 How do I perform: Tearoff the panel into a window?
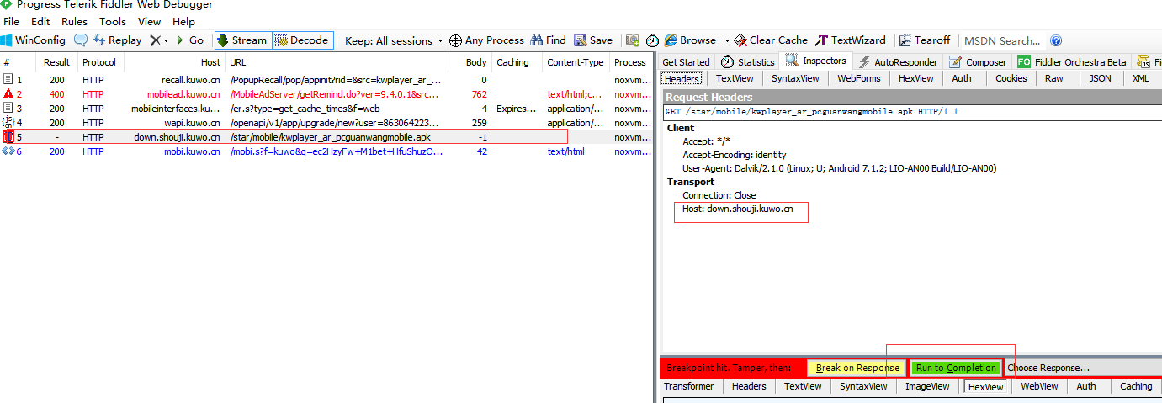pyautogui.click(x=925, y=40)
